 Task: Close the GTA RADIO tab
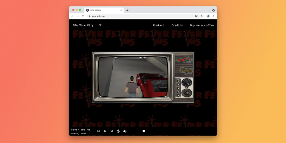click(x=121, y=10)
